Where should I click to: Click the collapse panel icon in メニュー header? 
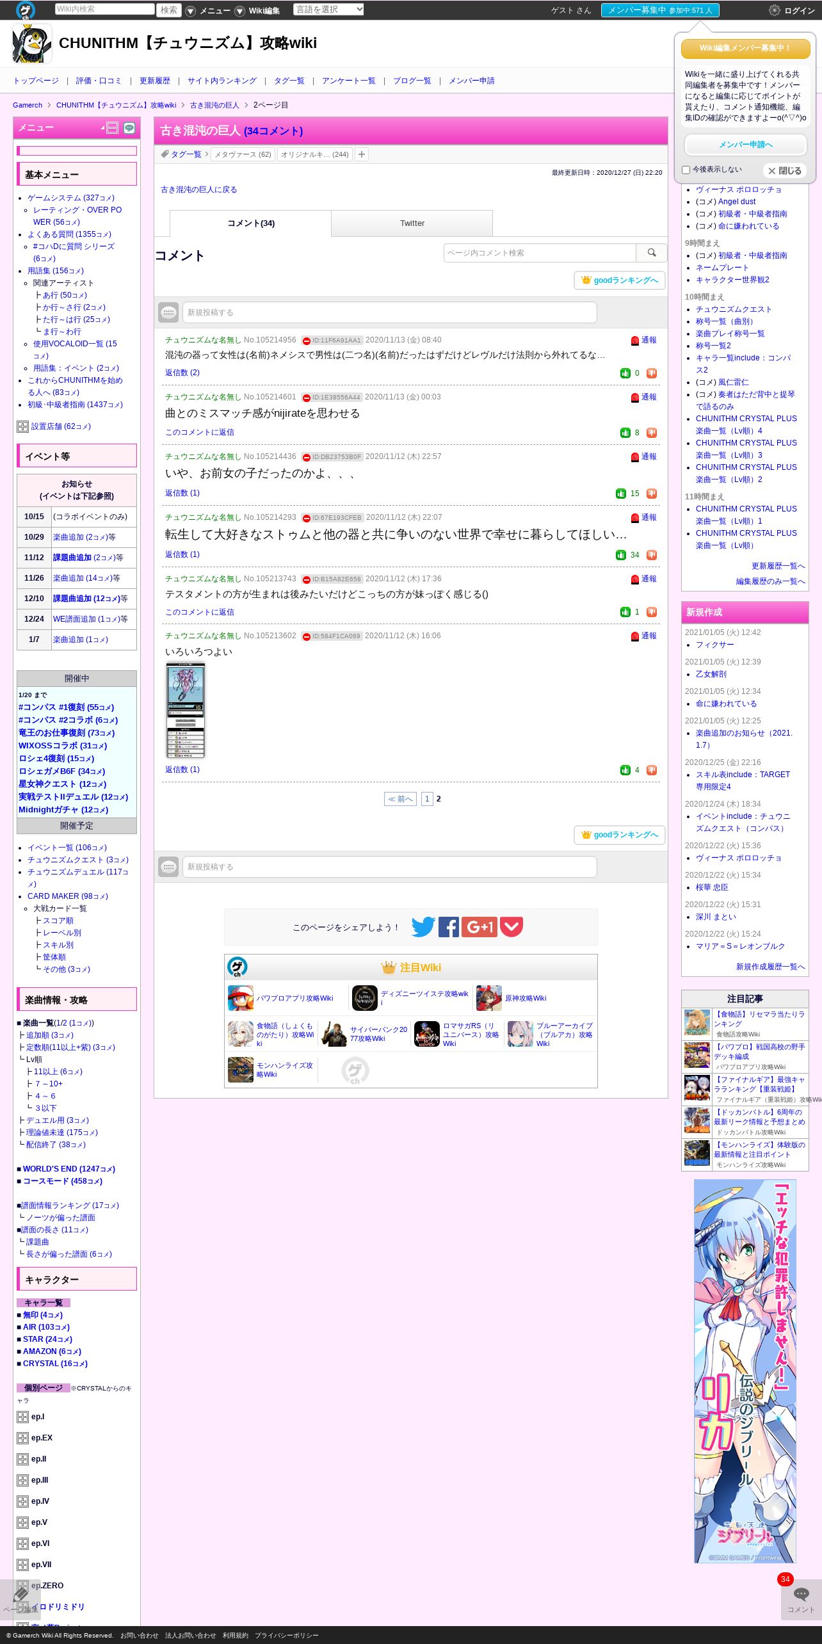[x=113, y=127]
